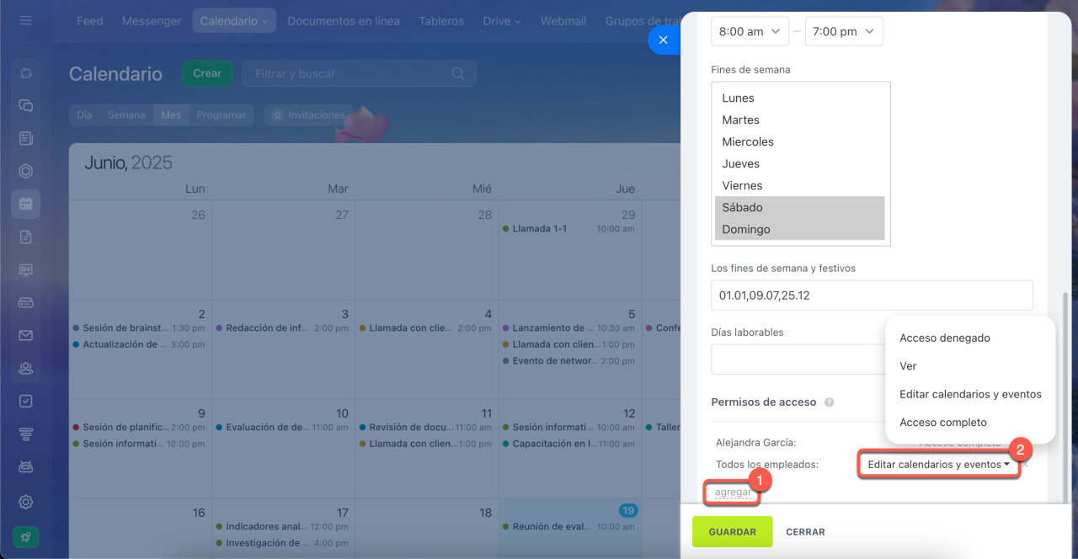
Task: Click help icon beside Permisos de acceso
Action: pos(829,402)
